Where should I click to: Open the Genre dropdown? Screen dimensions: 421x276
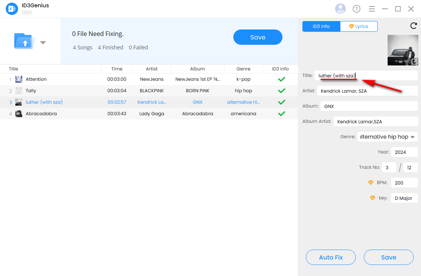(388, 137)
